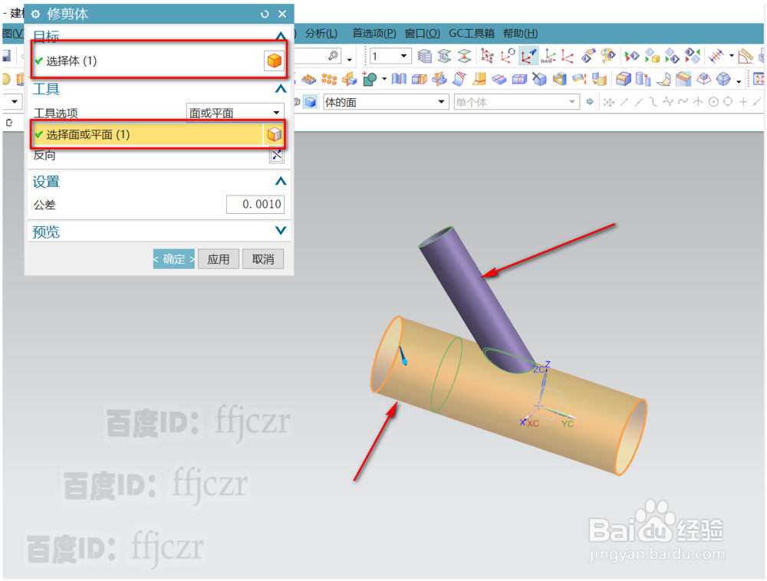This screenshot has height=581, width=767.
Task: Click the 应用 apply button
Action: [218, 259]
